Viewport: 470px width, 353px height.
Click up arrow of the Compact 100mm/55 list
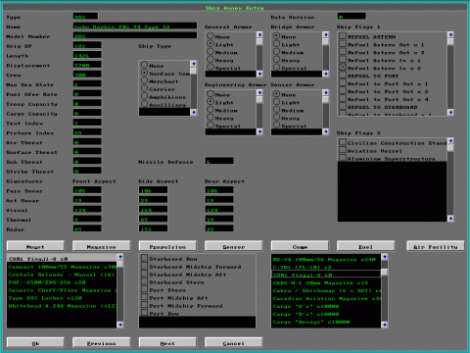coord(120,257)
